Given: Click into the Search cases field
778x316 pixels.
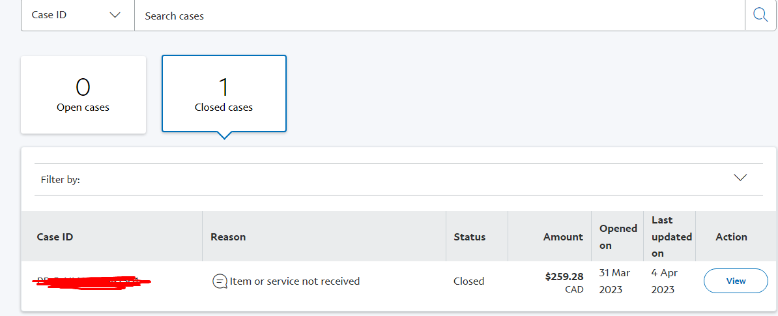Looking at the screenshot, I should click(x=439, y=16).
